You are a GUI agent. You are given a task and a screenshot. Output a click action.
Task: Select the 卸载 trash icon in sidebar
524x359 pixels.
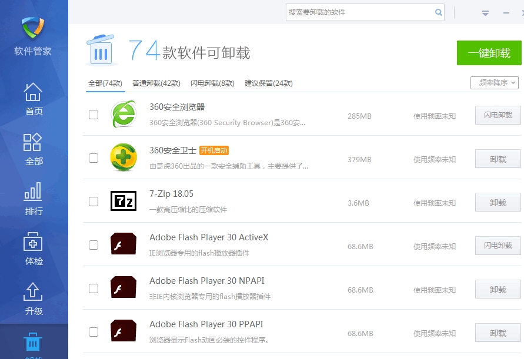33,341
